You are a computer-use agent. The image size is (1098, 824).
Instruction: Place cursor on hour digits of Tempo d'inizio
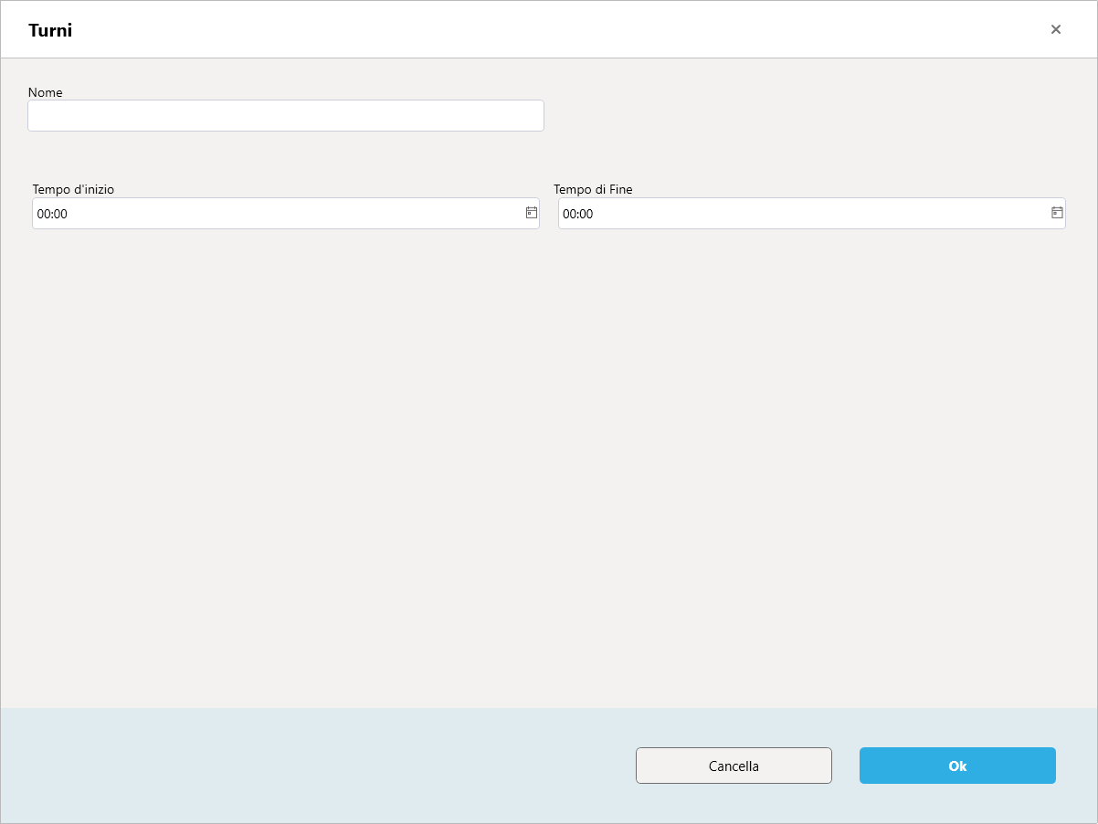[x=43, y=214]
